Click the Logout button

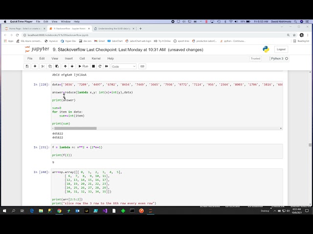tap(281, 49)
